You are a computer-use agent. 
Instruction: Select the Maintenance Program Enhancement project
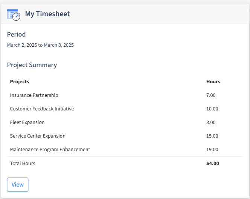(50, 149)
